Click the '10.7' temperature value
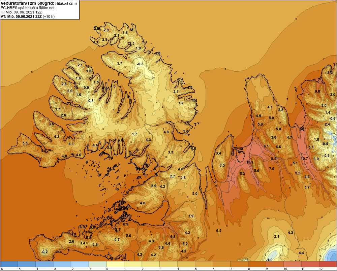Screen dimensions: 337x271 [x=304, y=159]
